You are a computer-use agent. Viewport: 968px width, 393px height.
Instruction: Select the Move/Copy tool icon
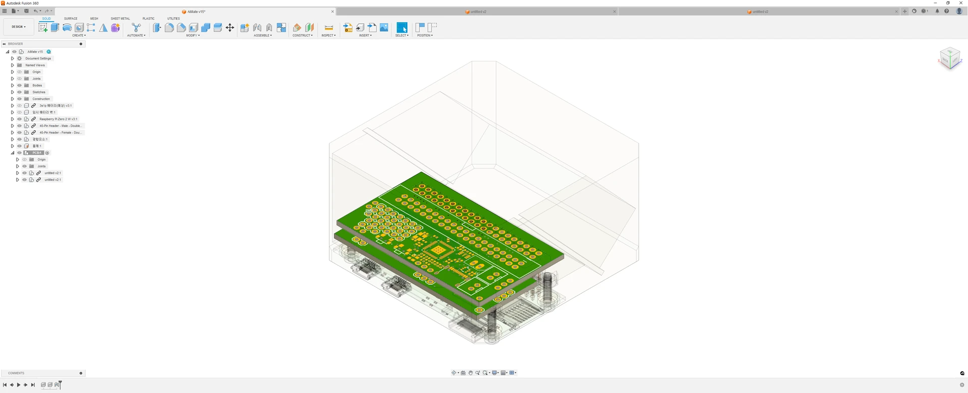(x=230, y=28)
